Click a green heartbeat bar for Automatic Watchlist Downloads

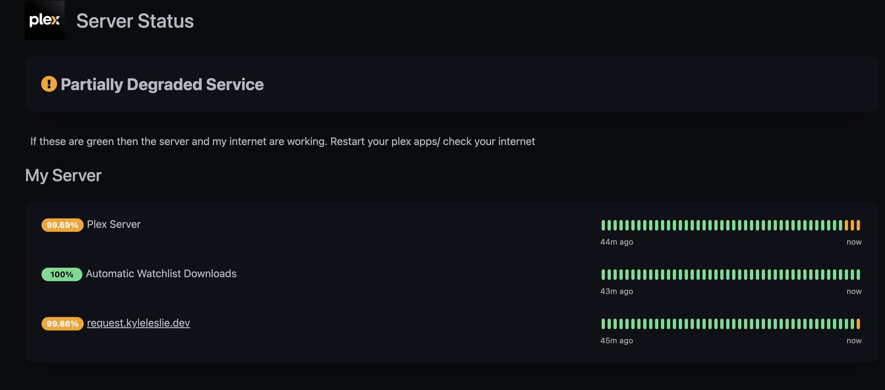tap(722, 274)
